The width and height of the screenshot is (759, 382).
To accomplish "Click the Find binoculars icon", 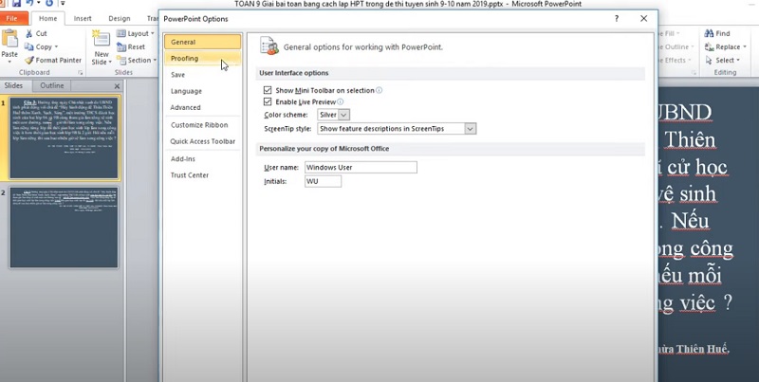I will point(709,33).
